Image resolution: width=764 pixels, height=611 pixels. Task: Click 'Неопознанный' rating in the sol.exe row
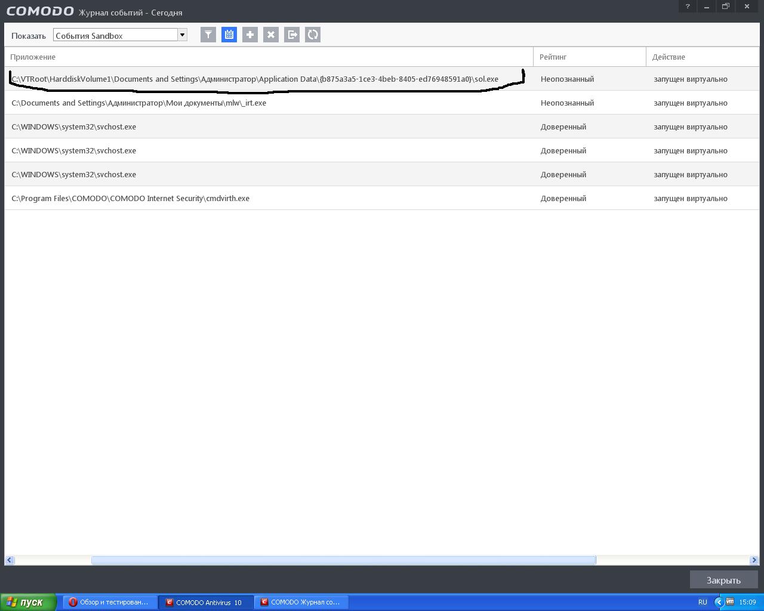coord(567,79)
